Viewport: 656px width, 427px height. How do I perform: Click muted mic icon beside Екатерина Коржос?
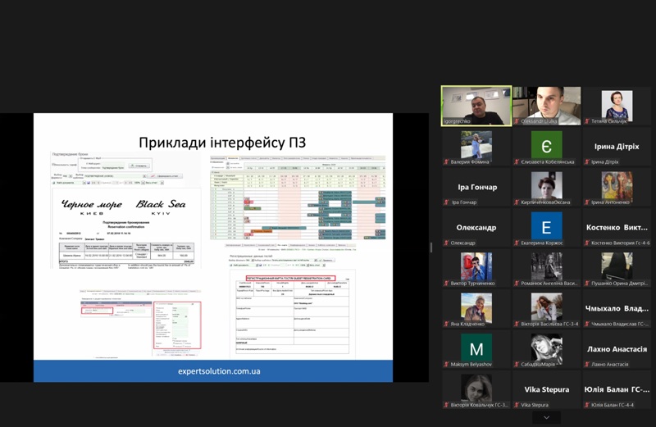coord(517,243)
